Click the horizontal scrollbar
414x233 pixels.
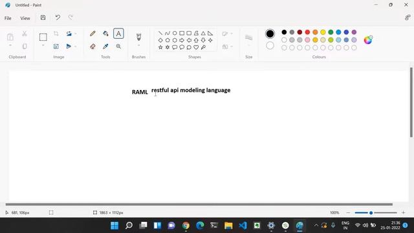point(199,205)
